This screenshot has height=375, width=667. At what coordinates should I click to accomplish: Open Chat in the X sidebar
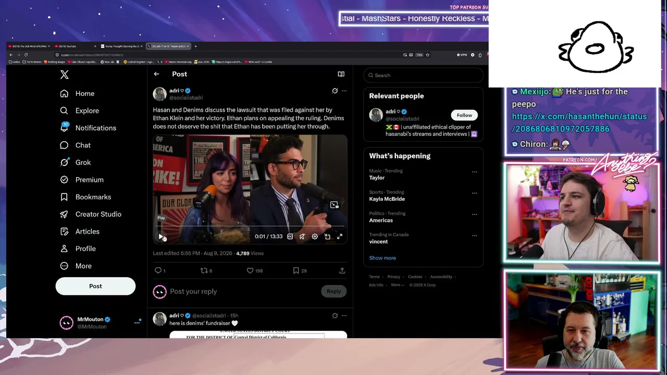pos(75,145)
